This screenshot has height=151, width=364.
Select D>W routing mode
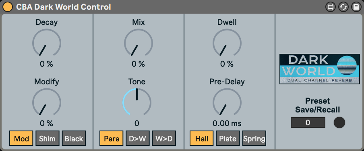(x=138, y=139)
